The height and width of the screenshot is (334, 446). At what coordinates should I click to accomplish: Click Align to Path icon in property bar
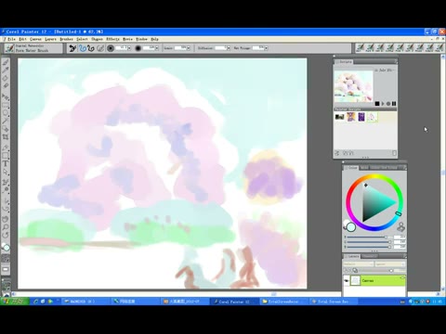coord(100,48)
